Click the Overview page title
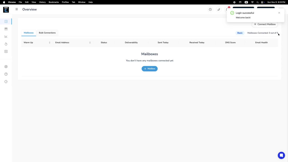The height and width of the screenshot is (162, 288). click(x=30, y=9)
